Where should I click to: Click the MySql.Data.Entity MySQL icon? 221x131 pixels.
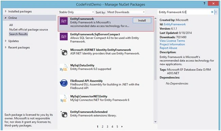tap(64, 68)
